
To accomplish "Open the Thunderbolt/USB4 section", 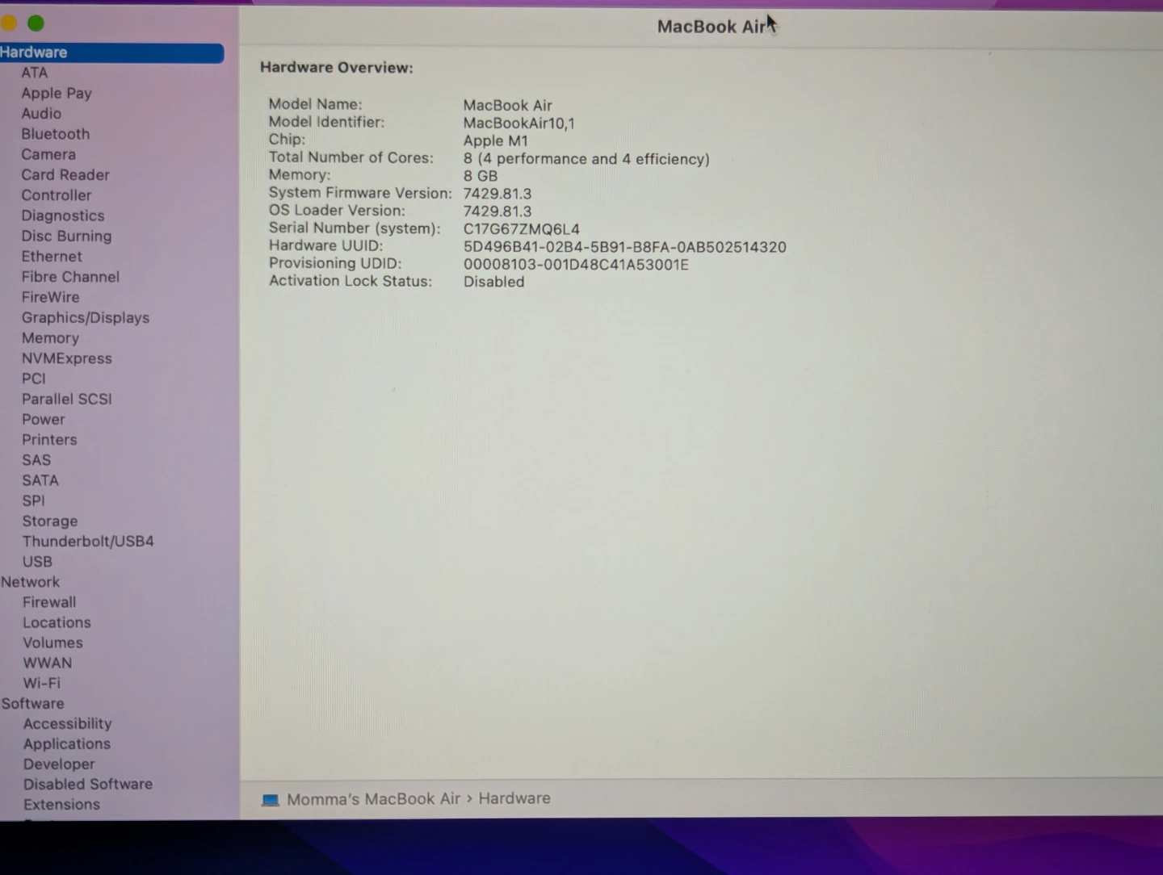I will point(88,542).
